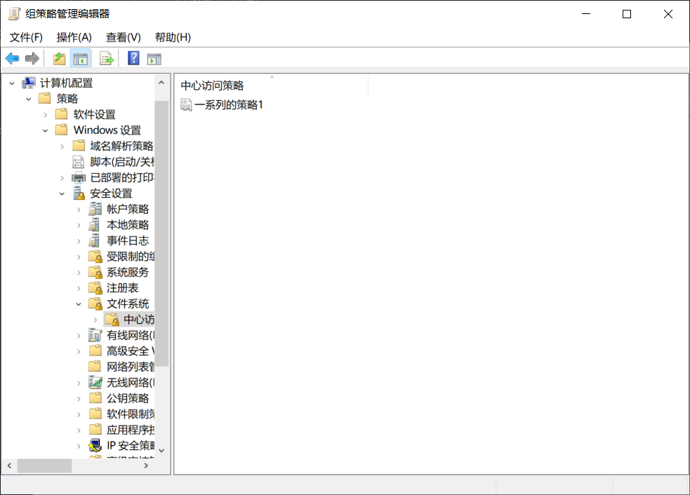
Task: Click the Back arrow toolbar icon
Action: (x=13, y=58)
